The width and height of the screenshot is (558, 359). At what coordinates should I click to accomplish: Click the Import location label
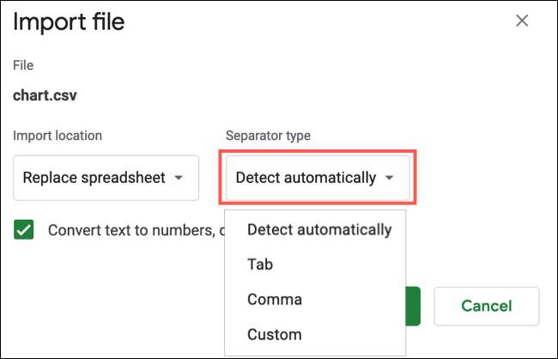click(x=57, y=135)
